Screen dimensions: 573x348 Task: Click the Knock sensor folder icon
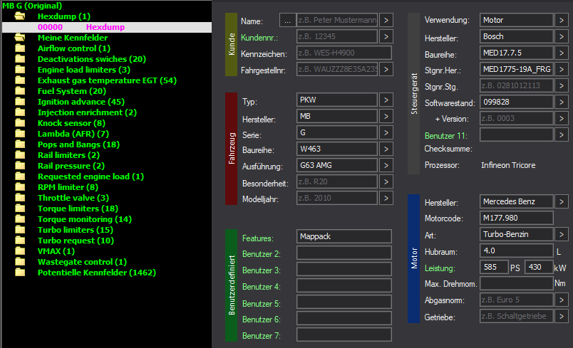point(20,123)
